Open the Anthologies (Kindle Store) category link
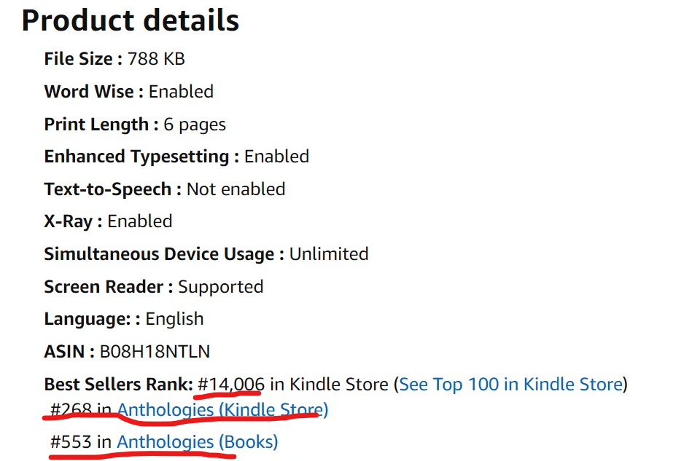This screenshot has width=673, height=461. [x=222, y=409]
